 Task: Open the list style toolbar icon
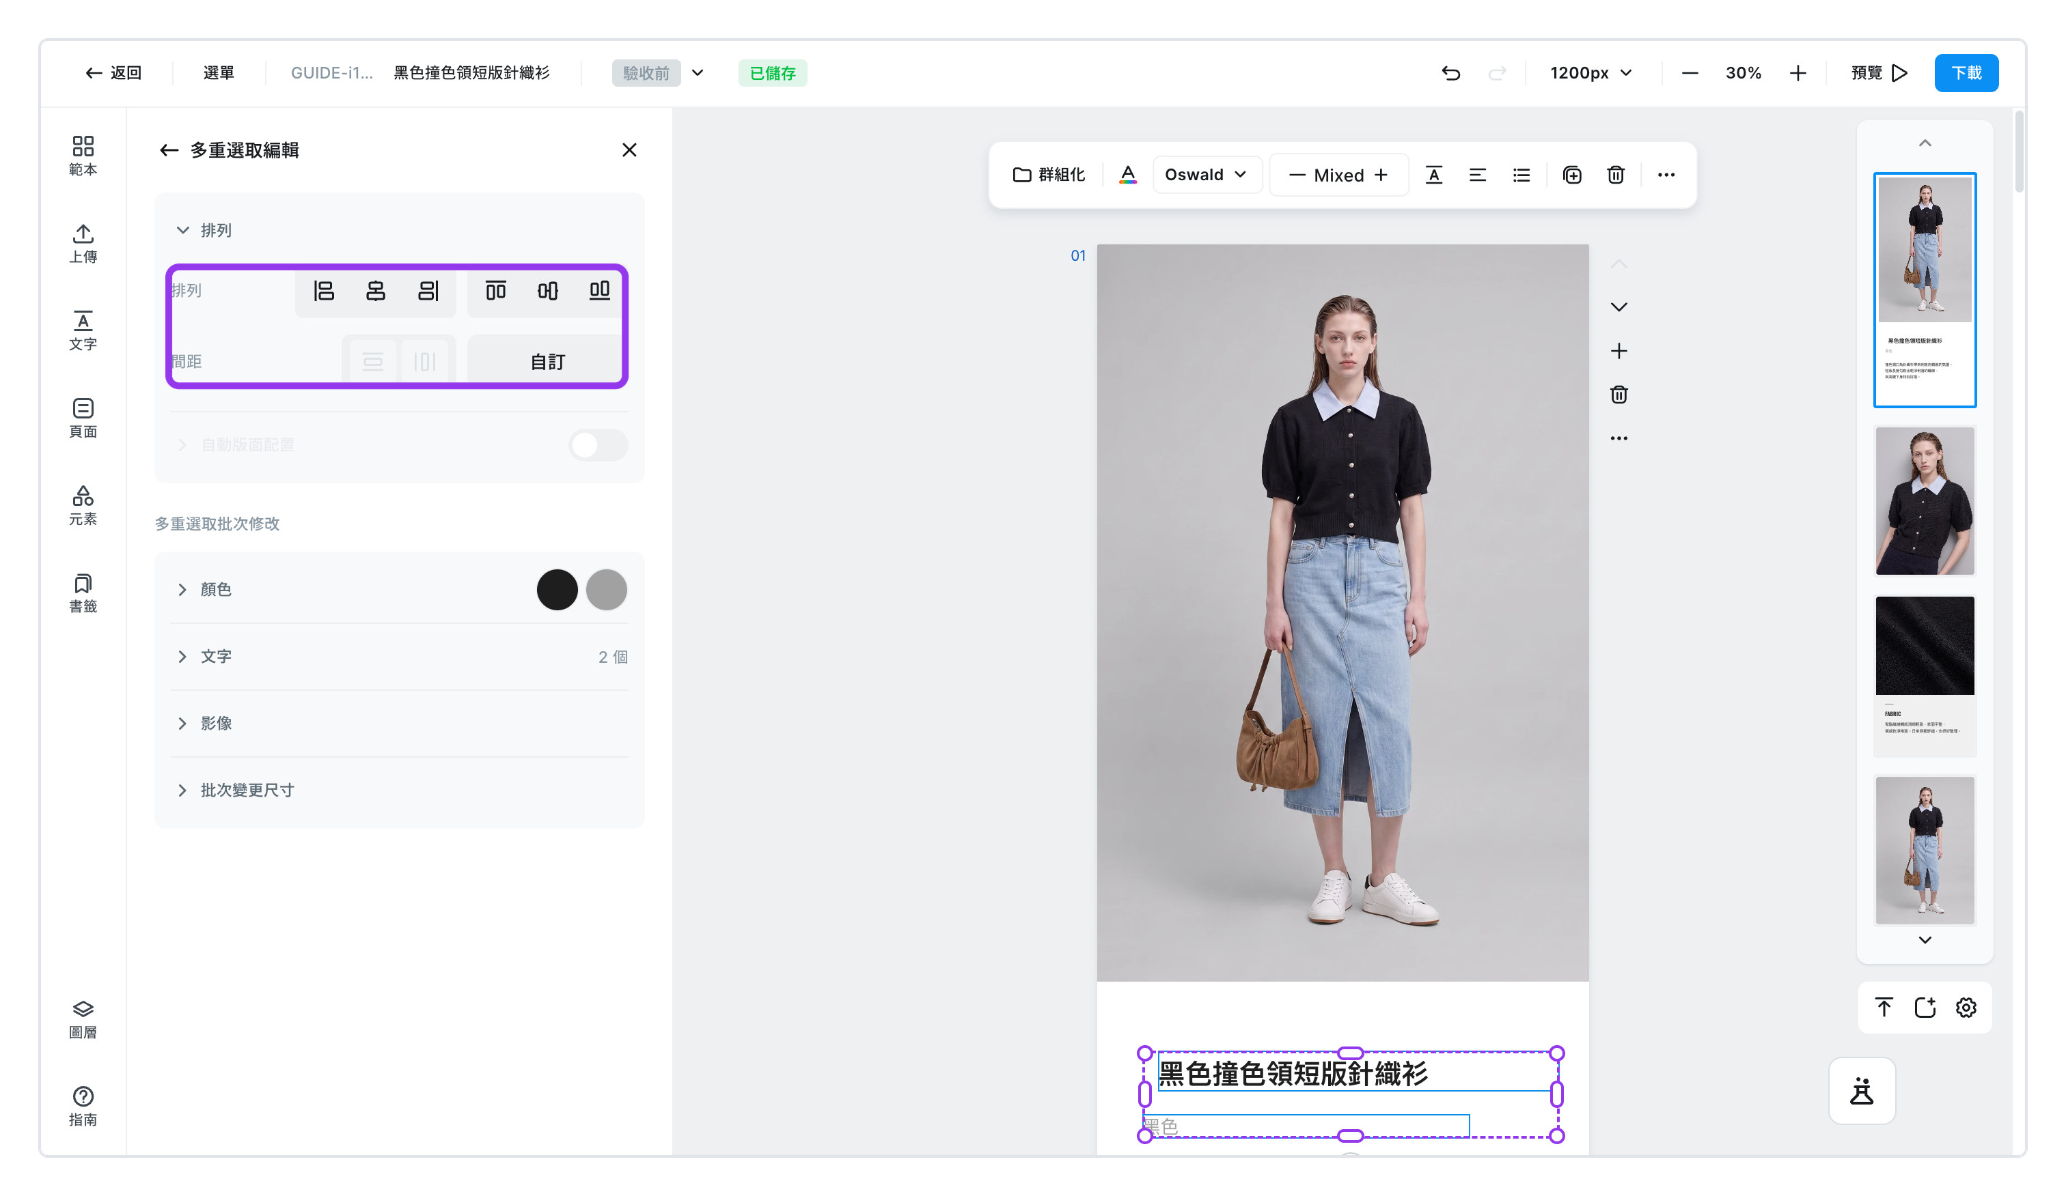pyautogui.click(x=1521, y=175)
